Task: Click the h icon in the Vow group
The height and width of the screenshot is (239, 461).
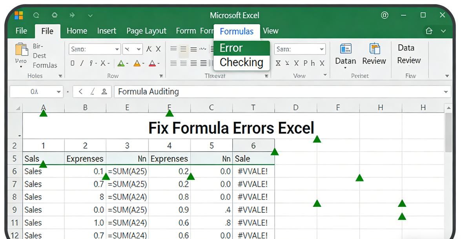Action: 313,63
